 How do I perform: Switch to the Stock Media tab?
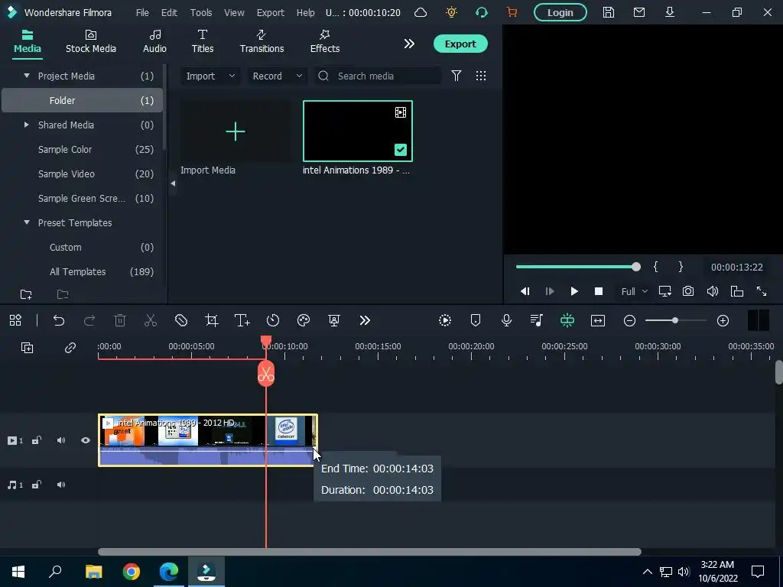[91, 42]
